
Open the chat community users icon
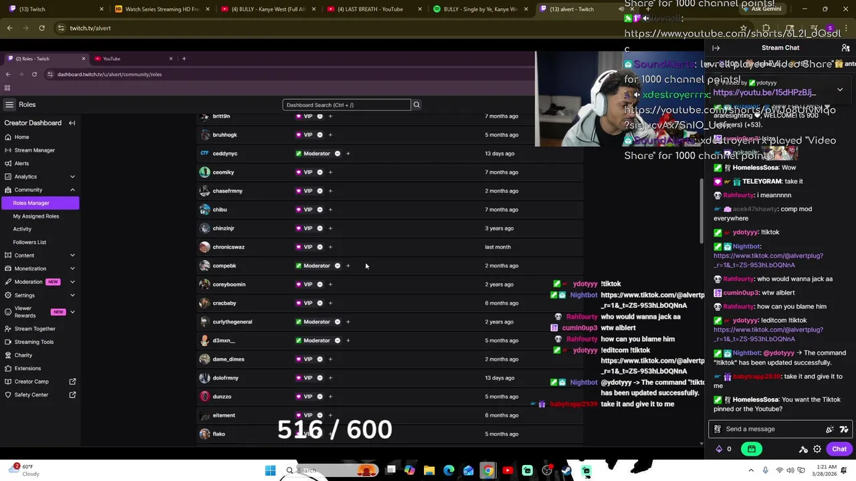[845, 48]
